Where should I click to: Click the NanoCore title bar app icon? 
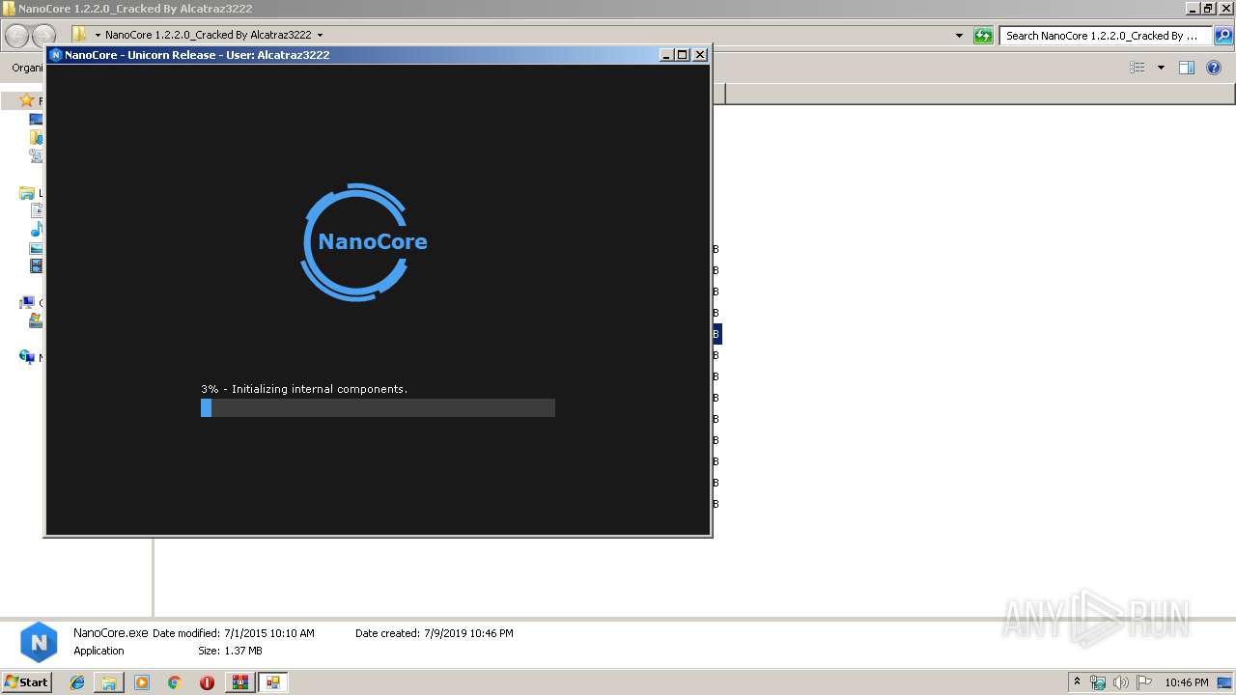55,55
